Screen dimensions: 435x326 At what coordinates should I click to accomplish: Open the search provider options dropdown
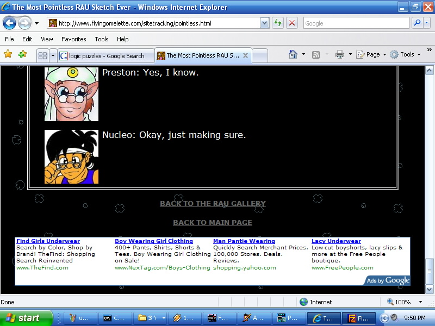click(427, 23)
